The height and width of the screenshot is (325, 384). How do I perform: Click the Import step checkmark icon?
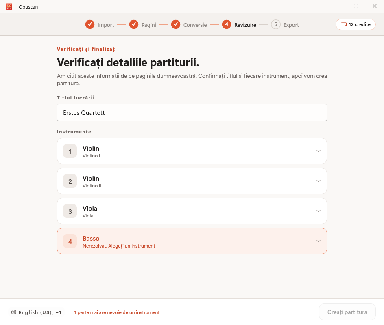point(90,24)
